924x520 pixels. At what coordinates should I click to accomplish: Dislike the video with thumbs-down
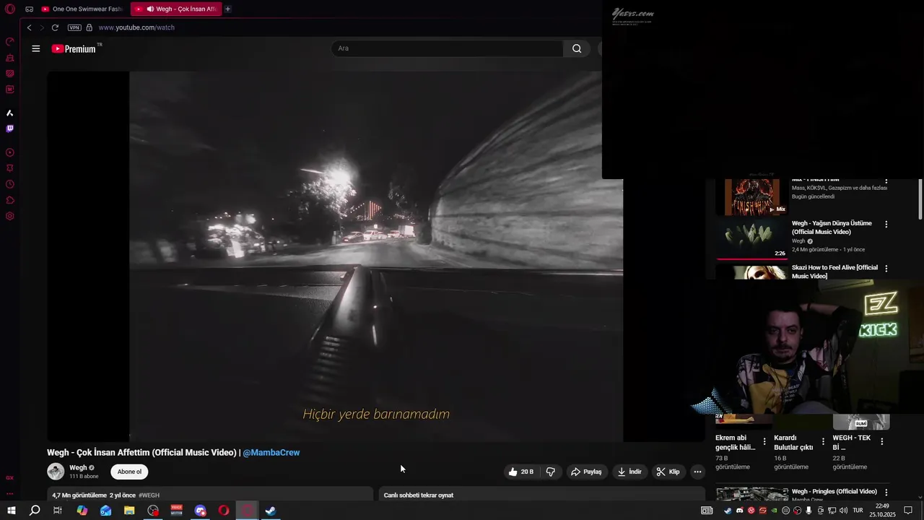550,472
